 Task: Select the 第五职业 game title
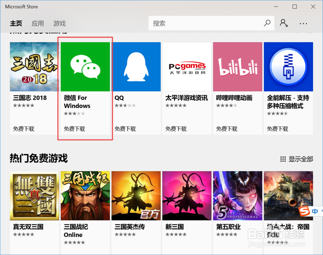(228, 227)
